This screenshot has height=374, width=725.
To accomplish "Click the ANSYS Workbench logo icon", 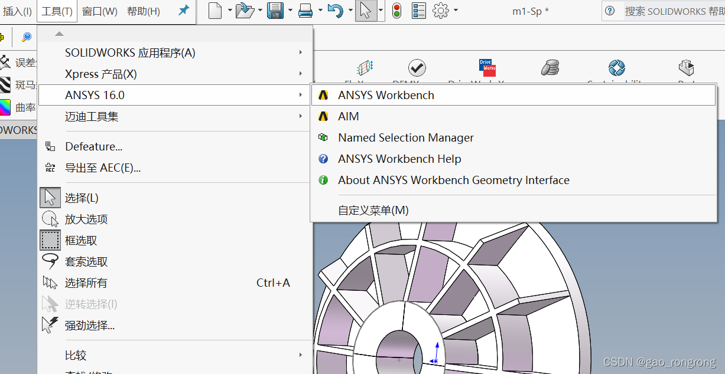I will [323, 95].
